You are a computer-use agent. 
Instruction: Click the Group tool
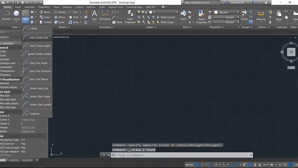point(244,15)
